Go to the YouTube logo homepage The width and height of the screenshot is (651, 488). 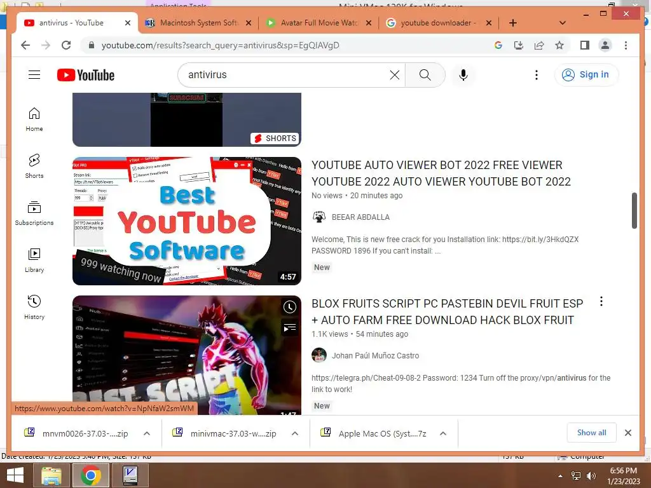(x=86, y=75)
